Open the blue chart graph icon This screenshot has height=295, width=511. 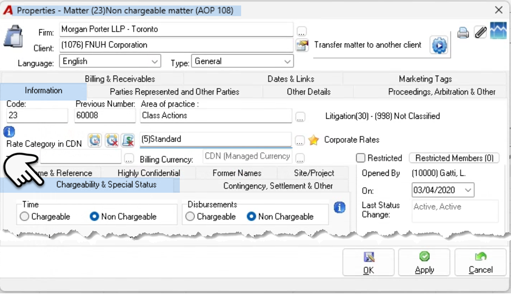[498, 31]
